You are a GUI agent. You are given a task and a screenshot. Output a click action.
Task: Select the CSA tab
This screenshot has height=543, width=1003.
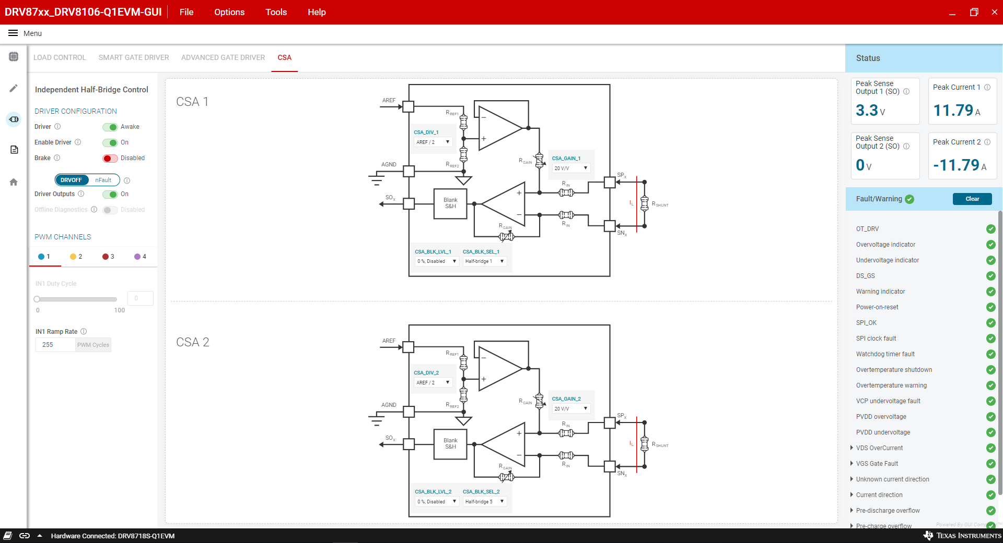point(285,58)
